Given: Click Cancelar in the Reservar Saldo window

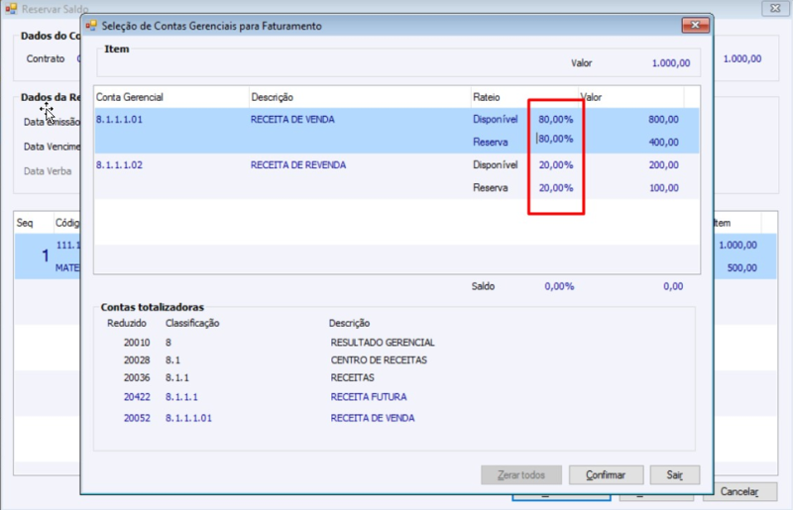Looking at the screenshot, I should click(x=739, y=491).
